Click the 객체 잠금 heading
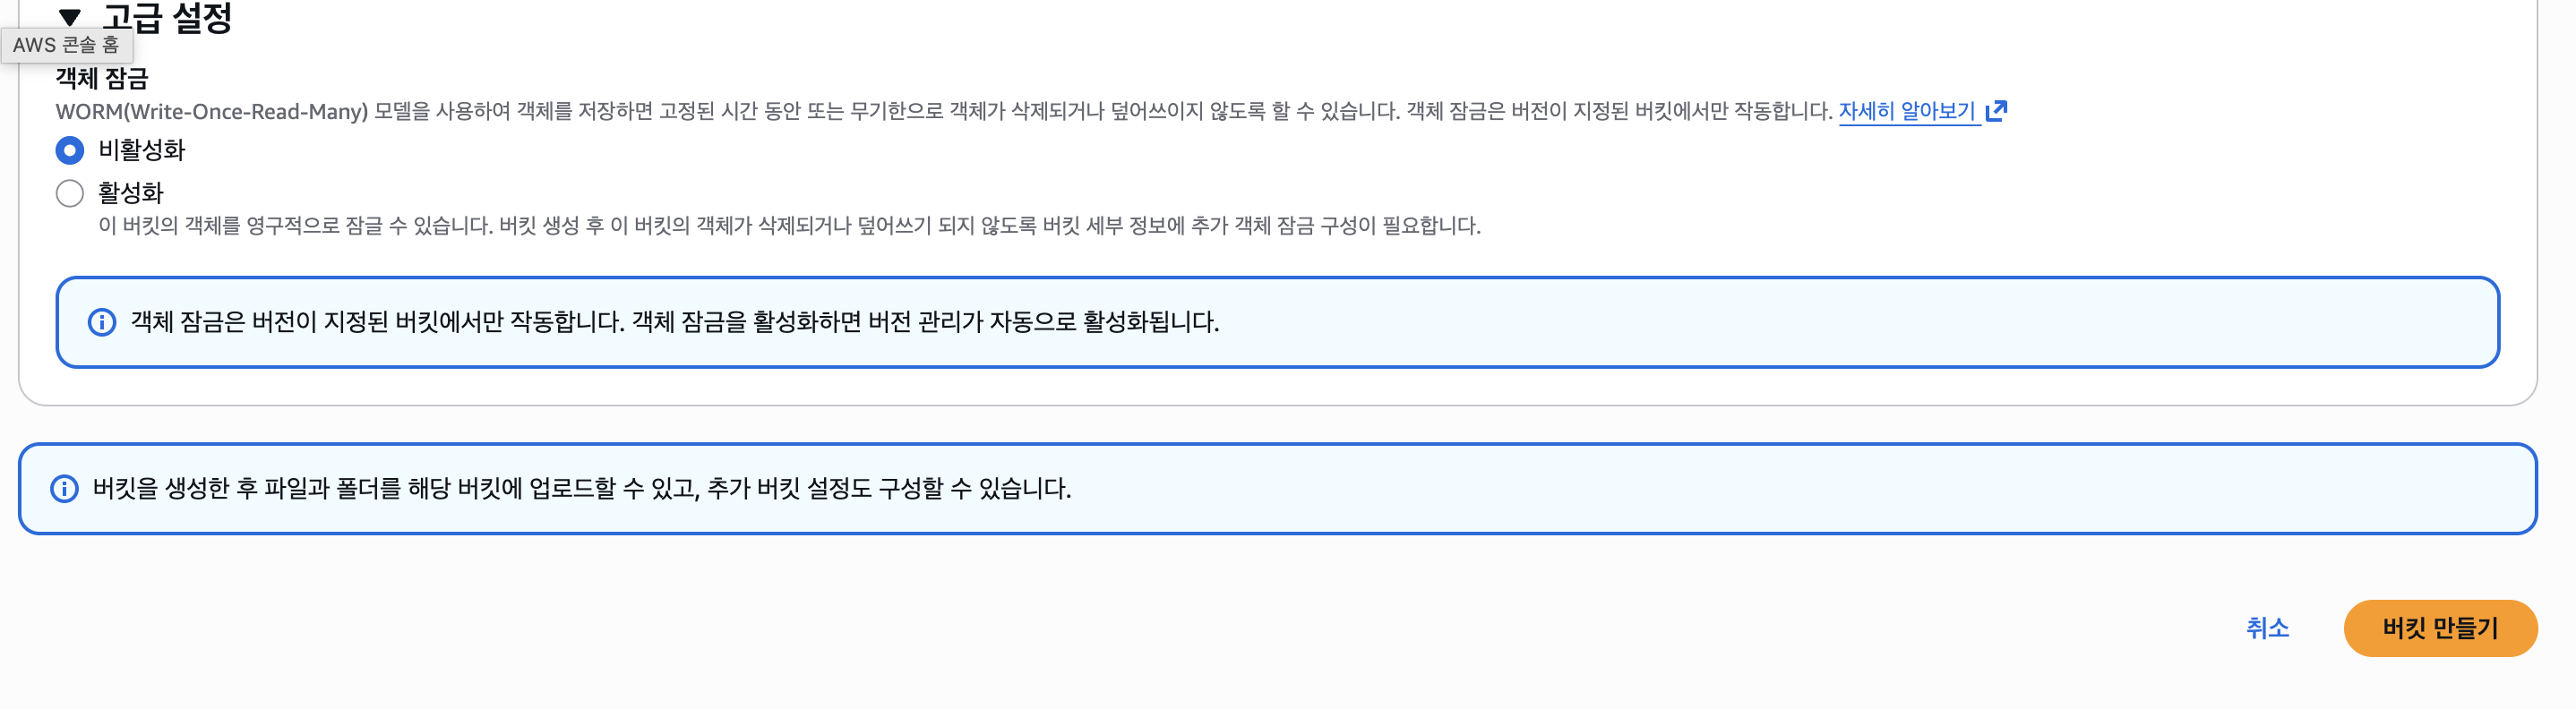2576x709 pixels. 101,78
